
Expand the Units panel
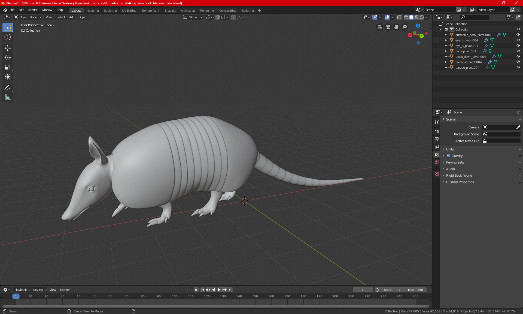pos(450,149)
